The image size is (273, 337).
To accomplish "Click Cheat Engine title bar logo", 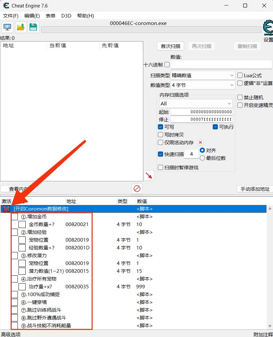I will 6,6.
